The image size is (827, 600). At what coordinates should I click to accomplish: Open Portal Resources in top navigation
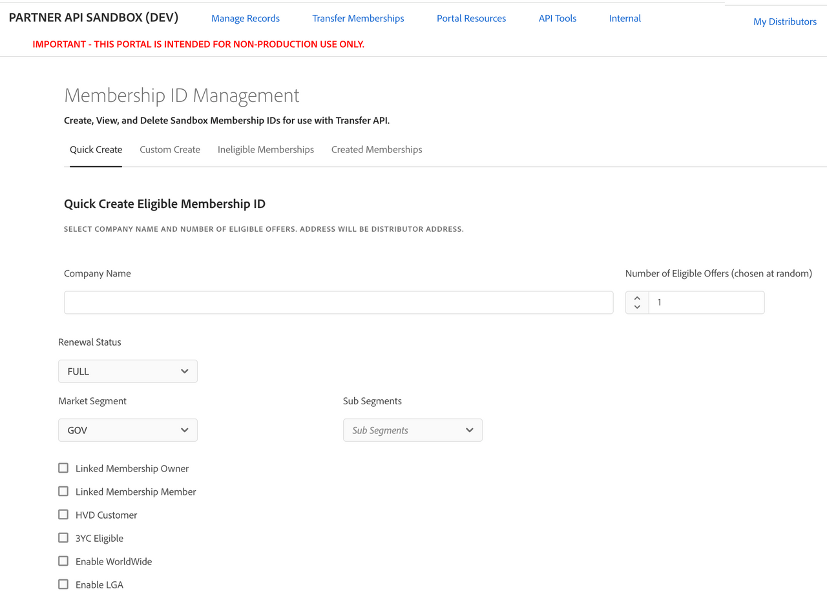471,19
